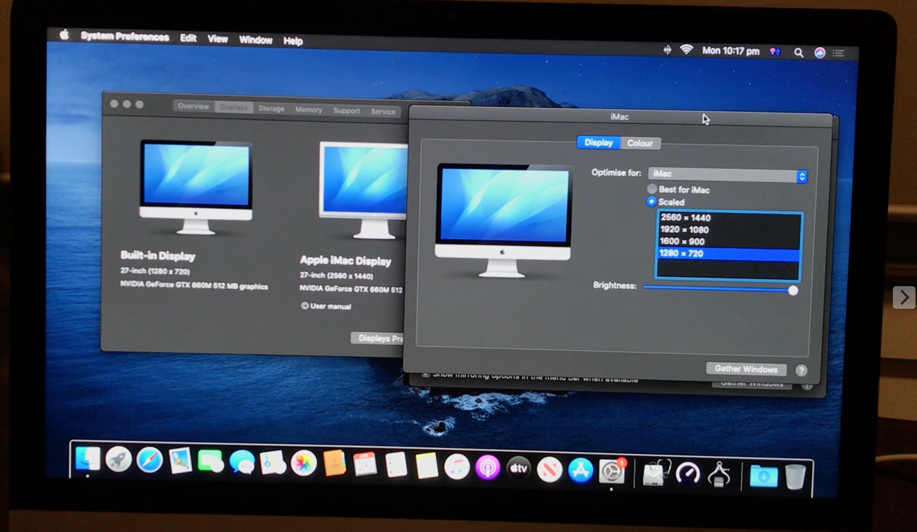Click the iMac preview image in Display pane
917x532 pixels.
tap(503, 221)
